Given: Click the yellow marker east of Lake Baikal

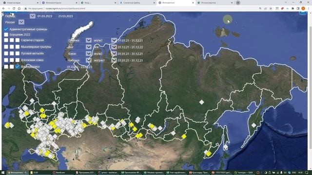Looking at the screenshot, I should pyautogui.click(x=184, y=136).
